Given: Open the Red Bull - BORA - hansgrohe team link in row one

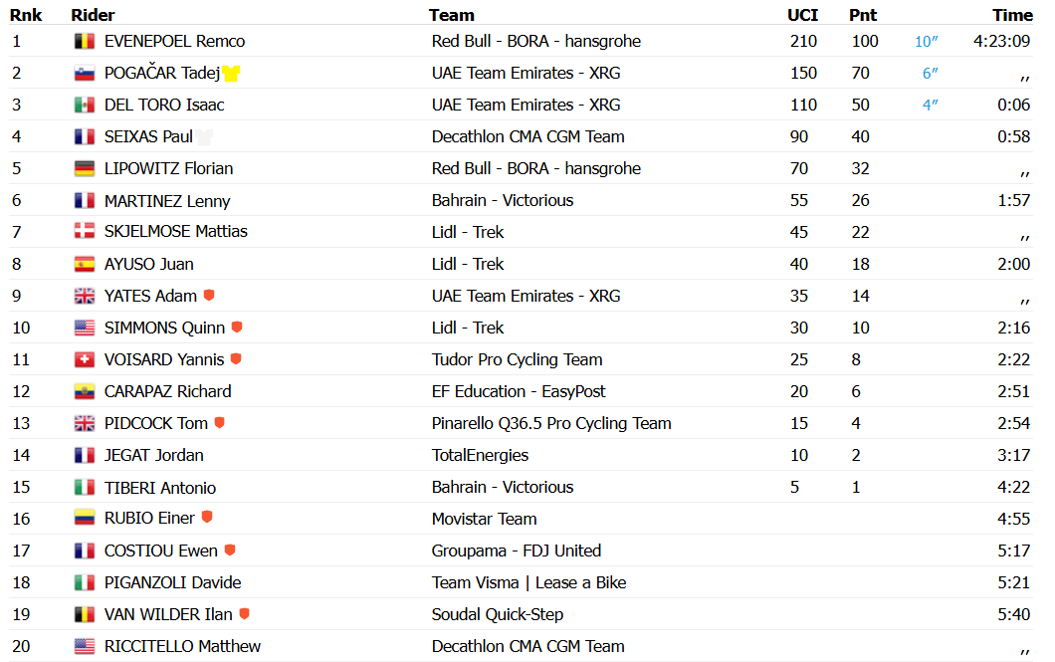Looking at the screenshot, I should pos(536,41).
